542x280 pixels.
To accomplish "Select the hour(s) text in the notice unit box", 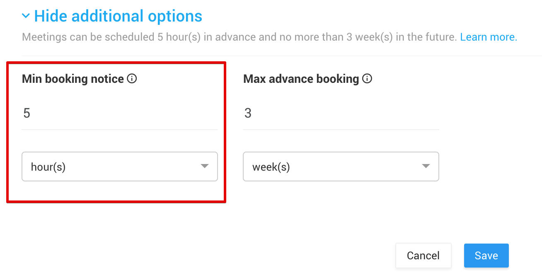I will [48, 167].
